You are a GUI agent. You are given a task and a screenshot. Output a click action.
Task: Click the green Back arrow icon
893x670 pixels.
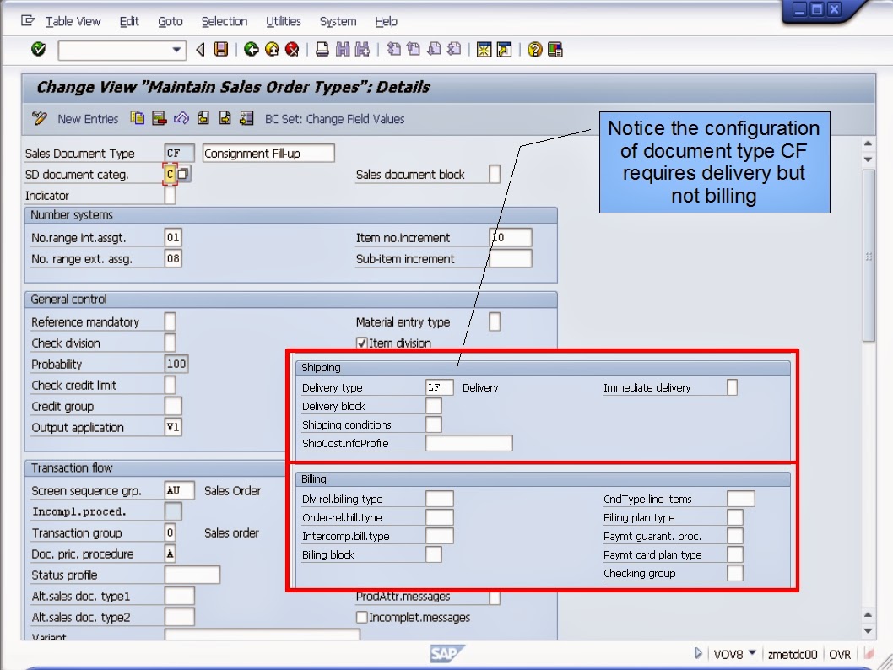252,50
